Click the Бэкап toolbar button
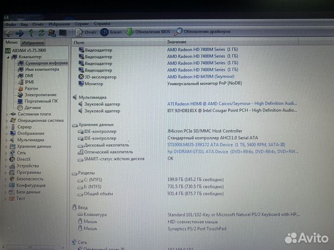 [x=111, y=32]
